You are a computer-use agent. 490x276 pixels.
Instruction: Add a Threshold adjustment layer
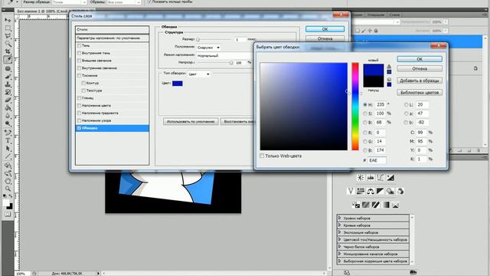(376, 205)
